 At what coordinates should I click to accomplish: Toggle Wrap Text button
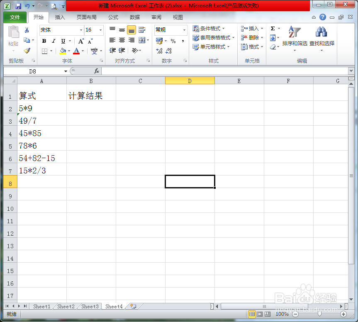(142, 30)
